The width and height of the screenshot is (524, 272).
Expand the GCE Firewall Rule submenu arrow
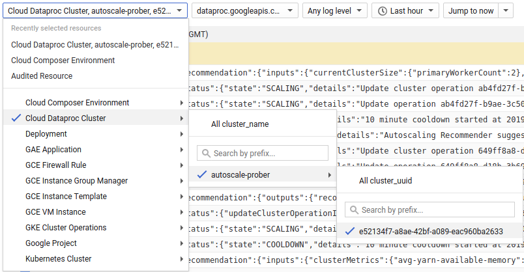point(181,165)
